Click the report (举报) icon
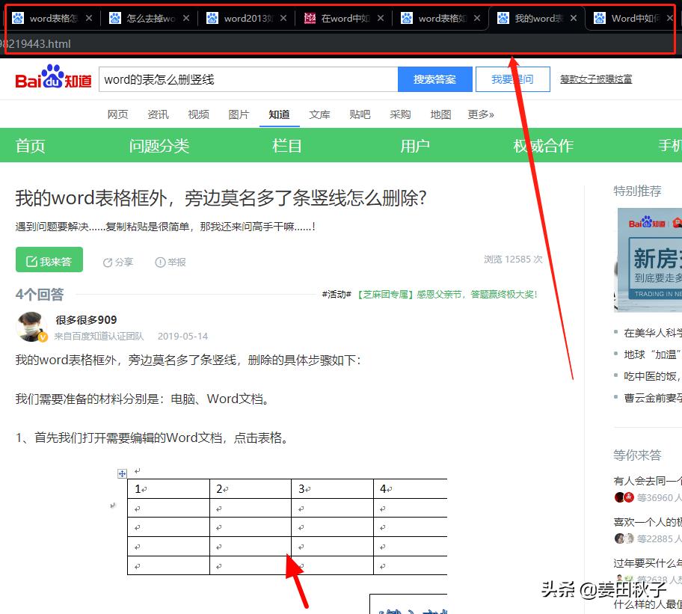This screenshot has height=614, width=682. tap(161, 262)
